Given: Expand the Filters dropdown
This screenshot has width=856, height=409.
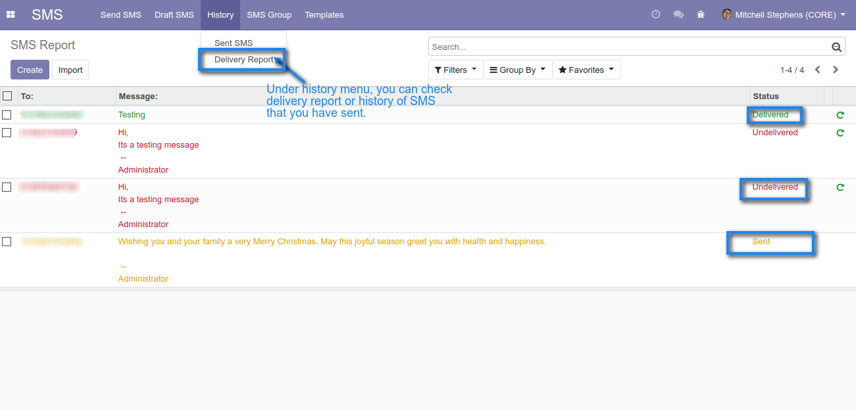Looking at the screenshot, I should (455, 70).
